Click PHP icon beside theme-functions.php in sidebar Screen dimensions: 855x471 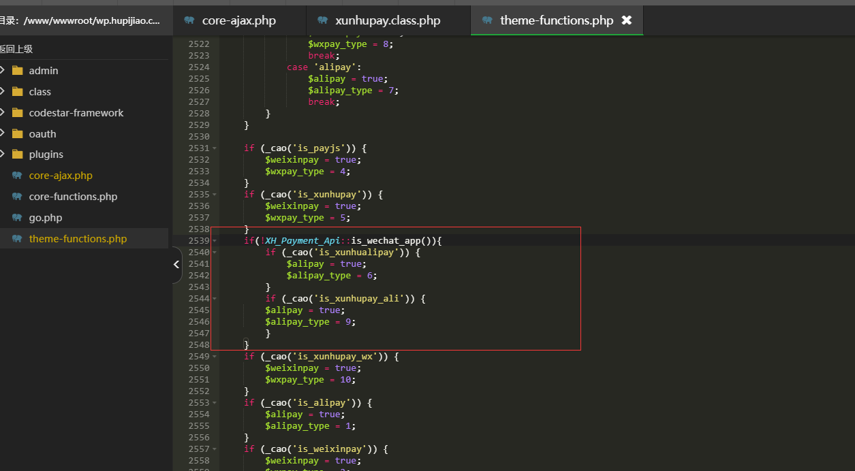click(x=17, y=239)
